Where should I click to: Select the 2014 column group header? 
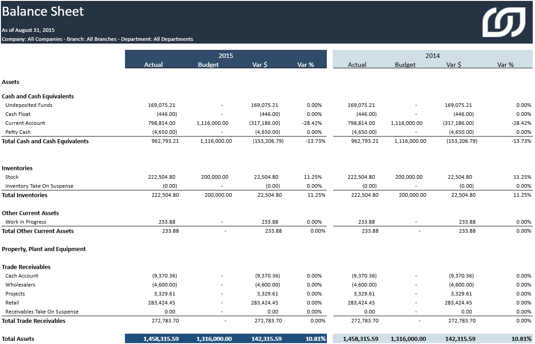pyautogui.click(x=432, y=56)
